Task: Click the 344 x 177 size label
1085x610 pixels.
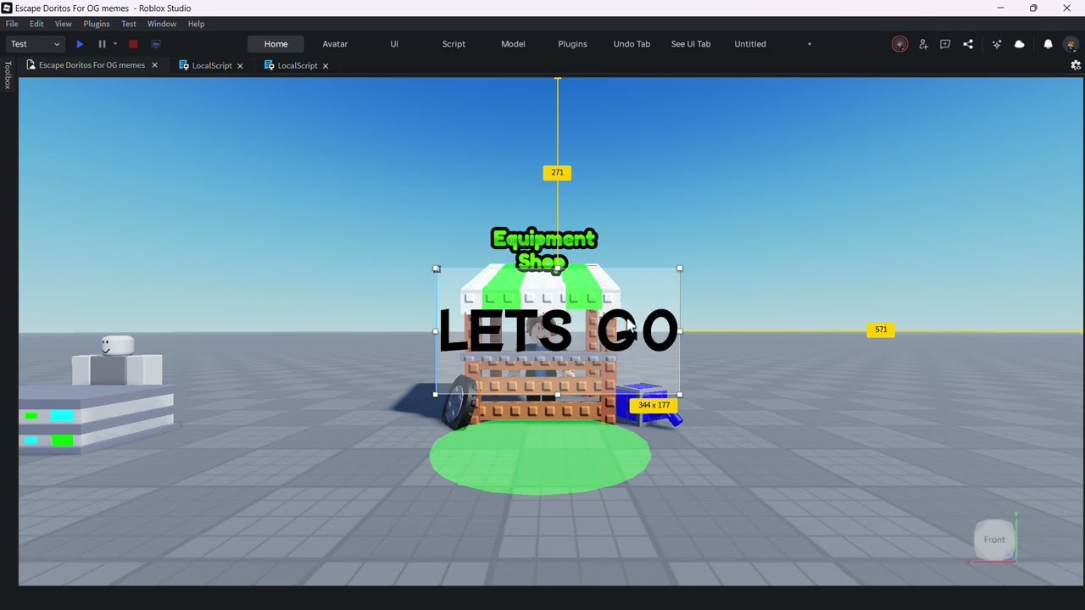Action: click(654, 405)
